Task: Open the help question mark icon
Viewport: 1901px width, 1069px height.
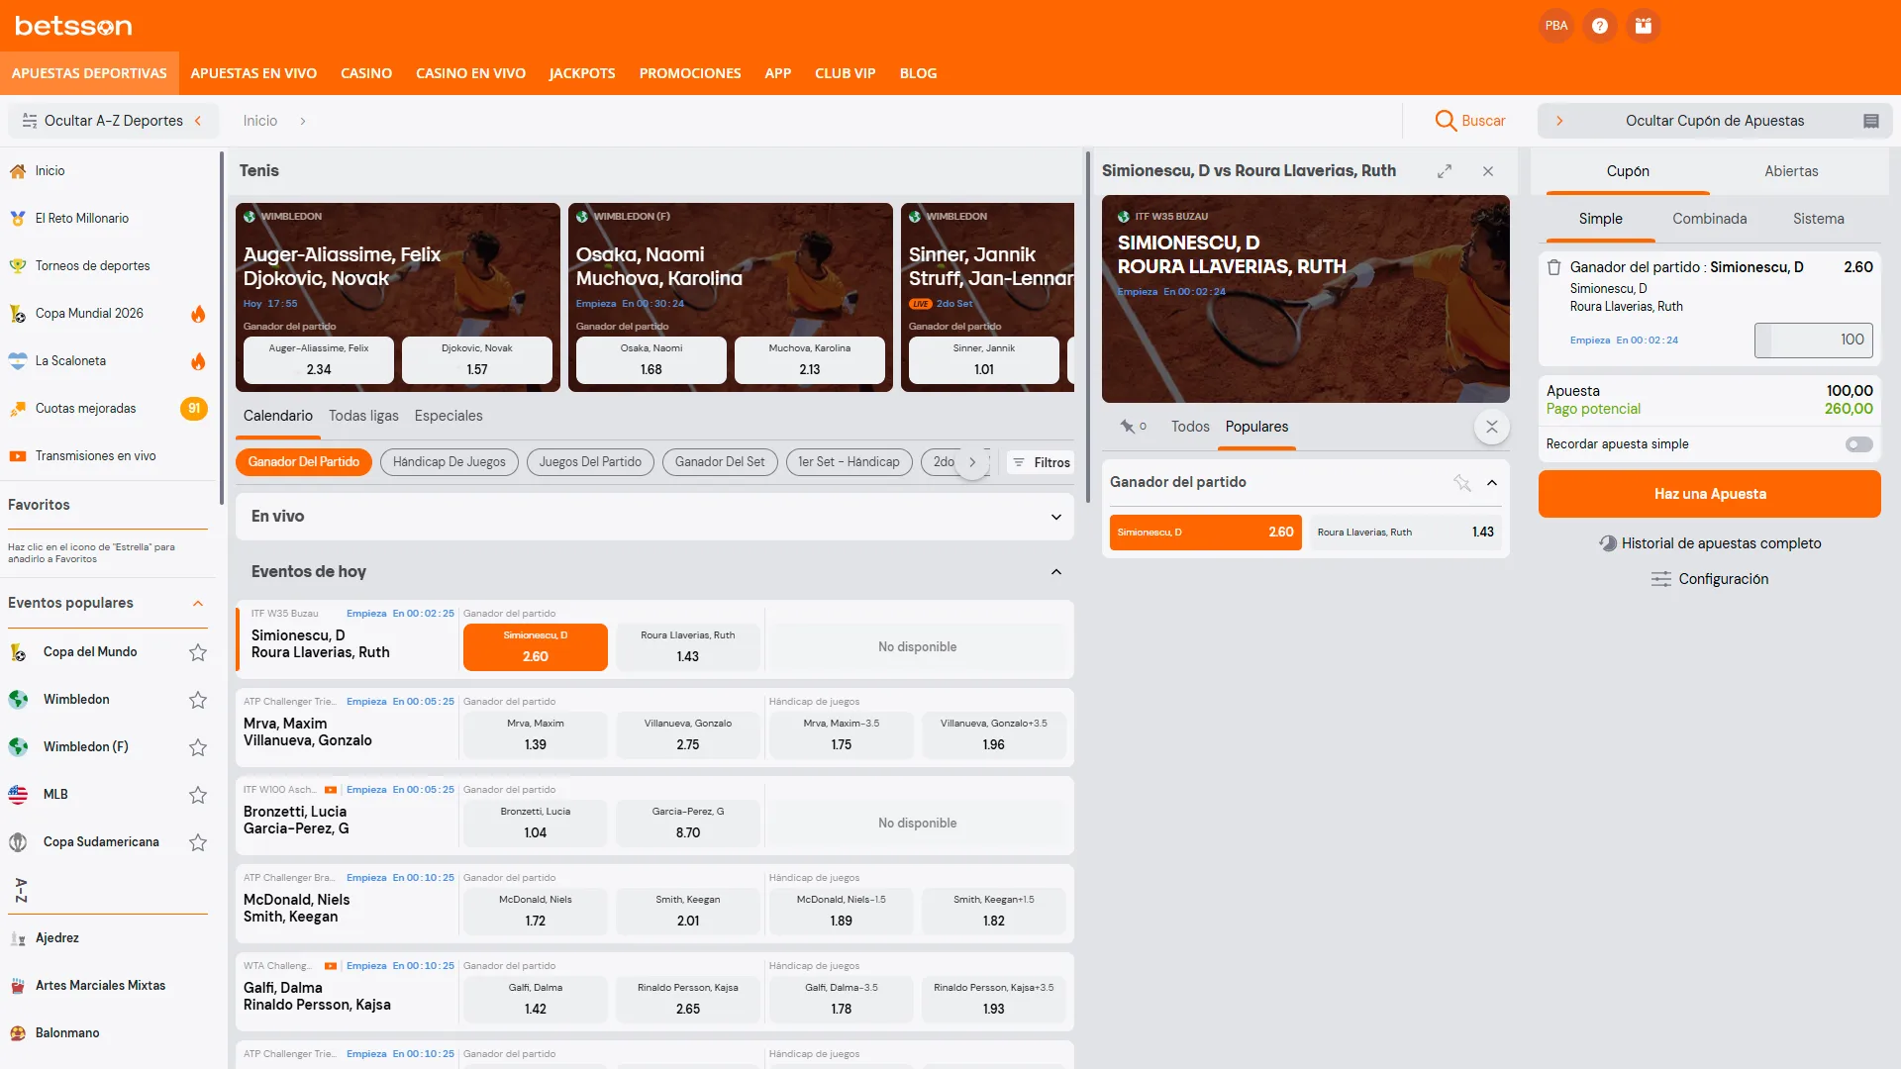Action: pos(1600,26)
